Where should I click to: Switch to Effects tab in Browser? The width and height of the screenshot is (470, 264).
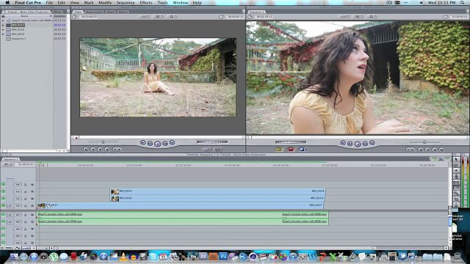[57, 12]
